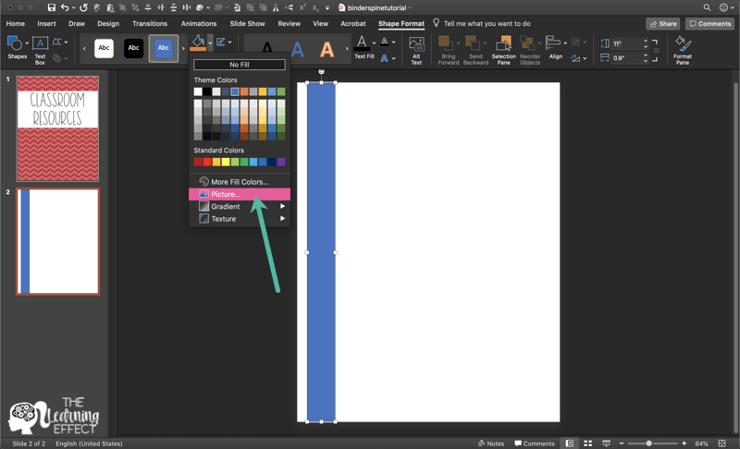Toggle lock aspect ratio box
The image size is (740, 449).
click(x=657, y=51)
